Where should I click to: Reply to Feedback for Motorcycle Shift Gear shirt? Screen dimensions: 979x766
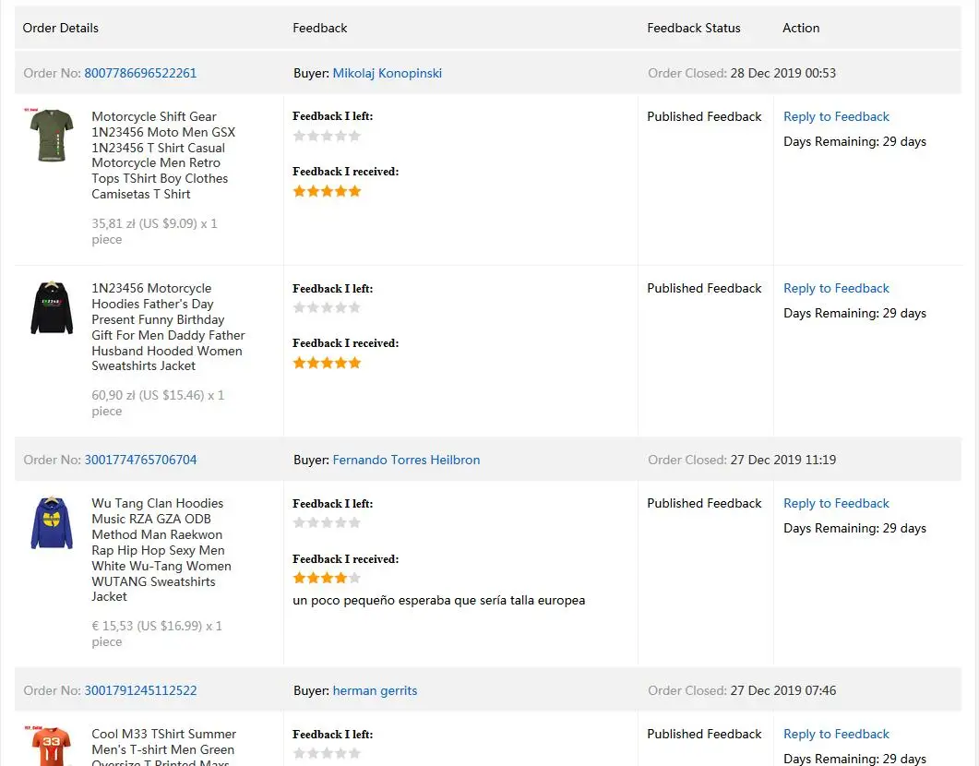pyautogui.click(x=836, y=116)
